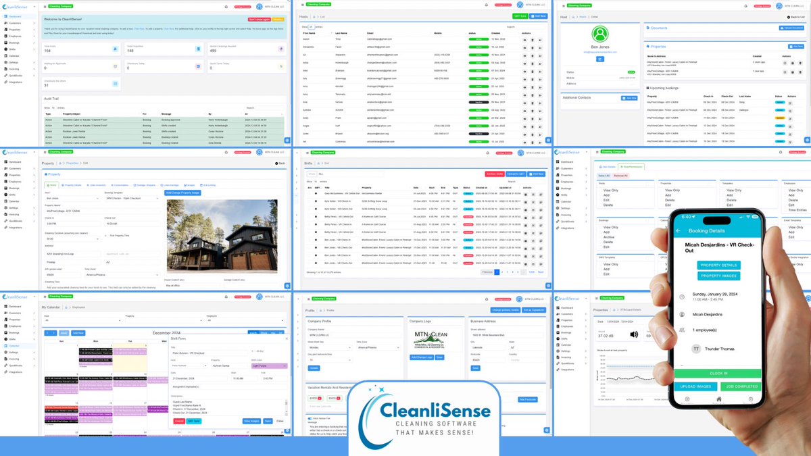
Task: Open the home breadcrumb icon in the Property Edit panel
Action: [x=60, y=163]
